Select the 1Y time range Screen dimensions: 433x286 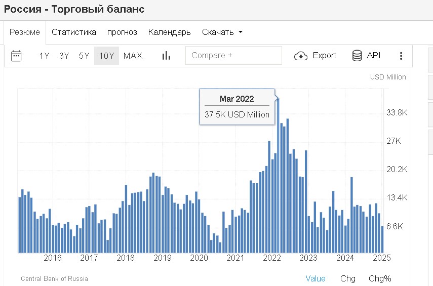[x=45, y=56]
